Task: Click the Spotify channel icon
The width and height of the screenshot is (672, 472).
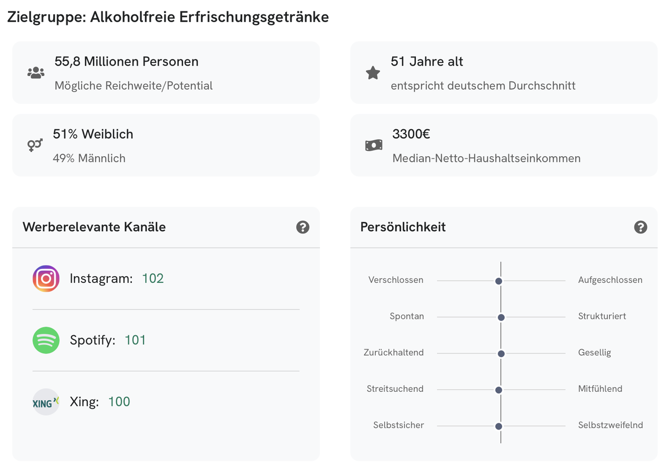Action: (x=45, y=340)
